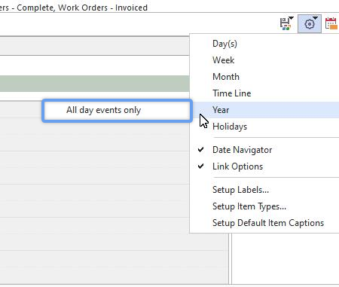Open the calendar icon in toolbar
The image size is (339, 287).
coord(331,24)
